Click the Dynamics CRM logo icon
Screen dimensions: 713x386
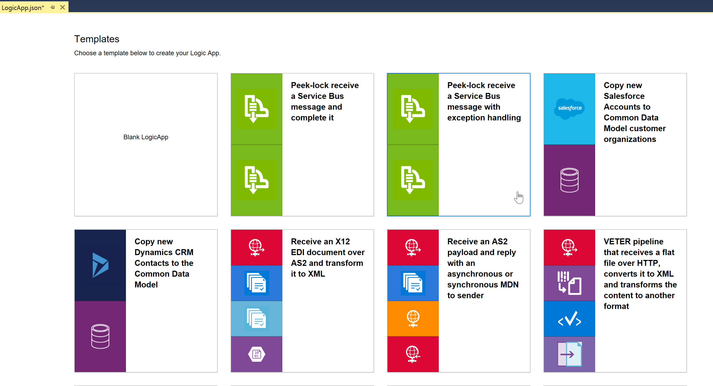[x=100, y=265]
